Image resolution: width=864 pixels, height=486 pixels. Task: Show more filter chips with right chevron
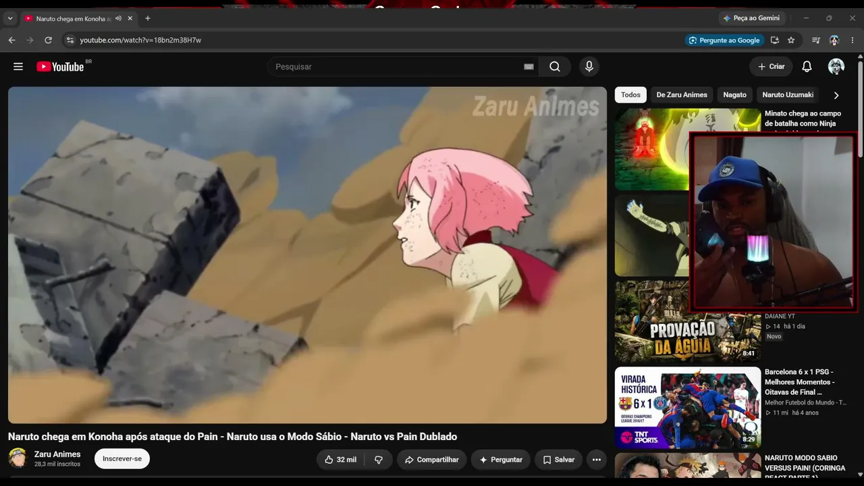click(x=836, y=95)
